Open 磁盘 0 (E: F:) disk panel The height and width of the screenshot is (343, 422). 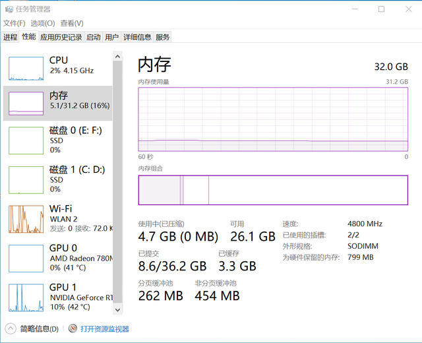click(x=26, y=140)
